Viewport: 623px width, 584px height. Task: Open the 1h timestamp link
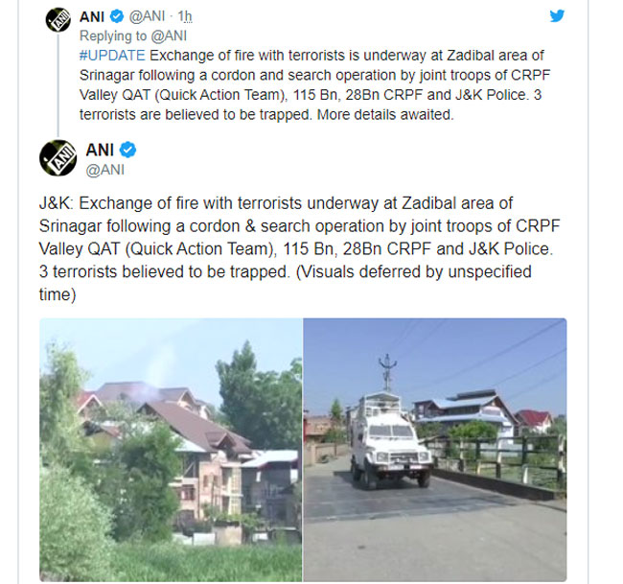[185, 16]
